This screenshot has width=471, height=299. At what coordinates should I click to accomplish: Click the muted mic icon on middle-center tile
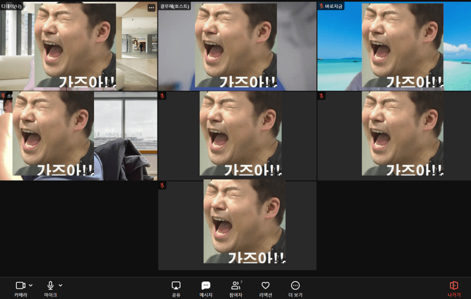[163, 96]
